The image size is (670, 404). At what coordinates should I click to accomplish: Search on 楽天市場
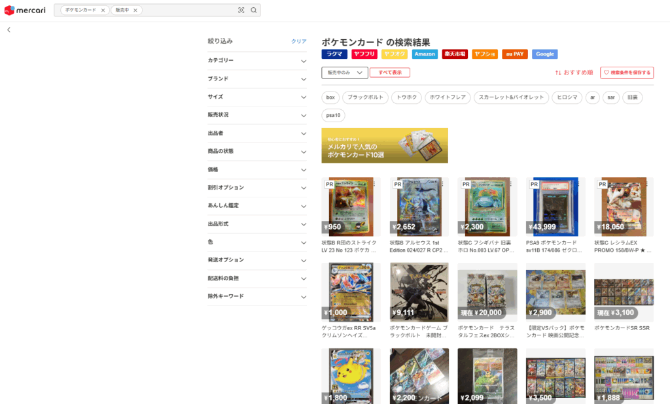[455, 54]
